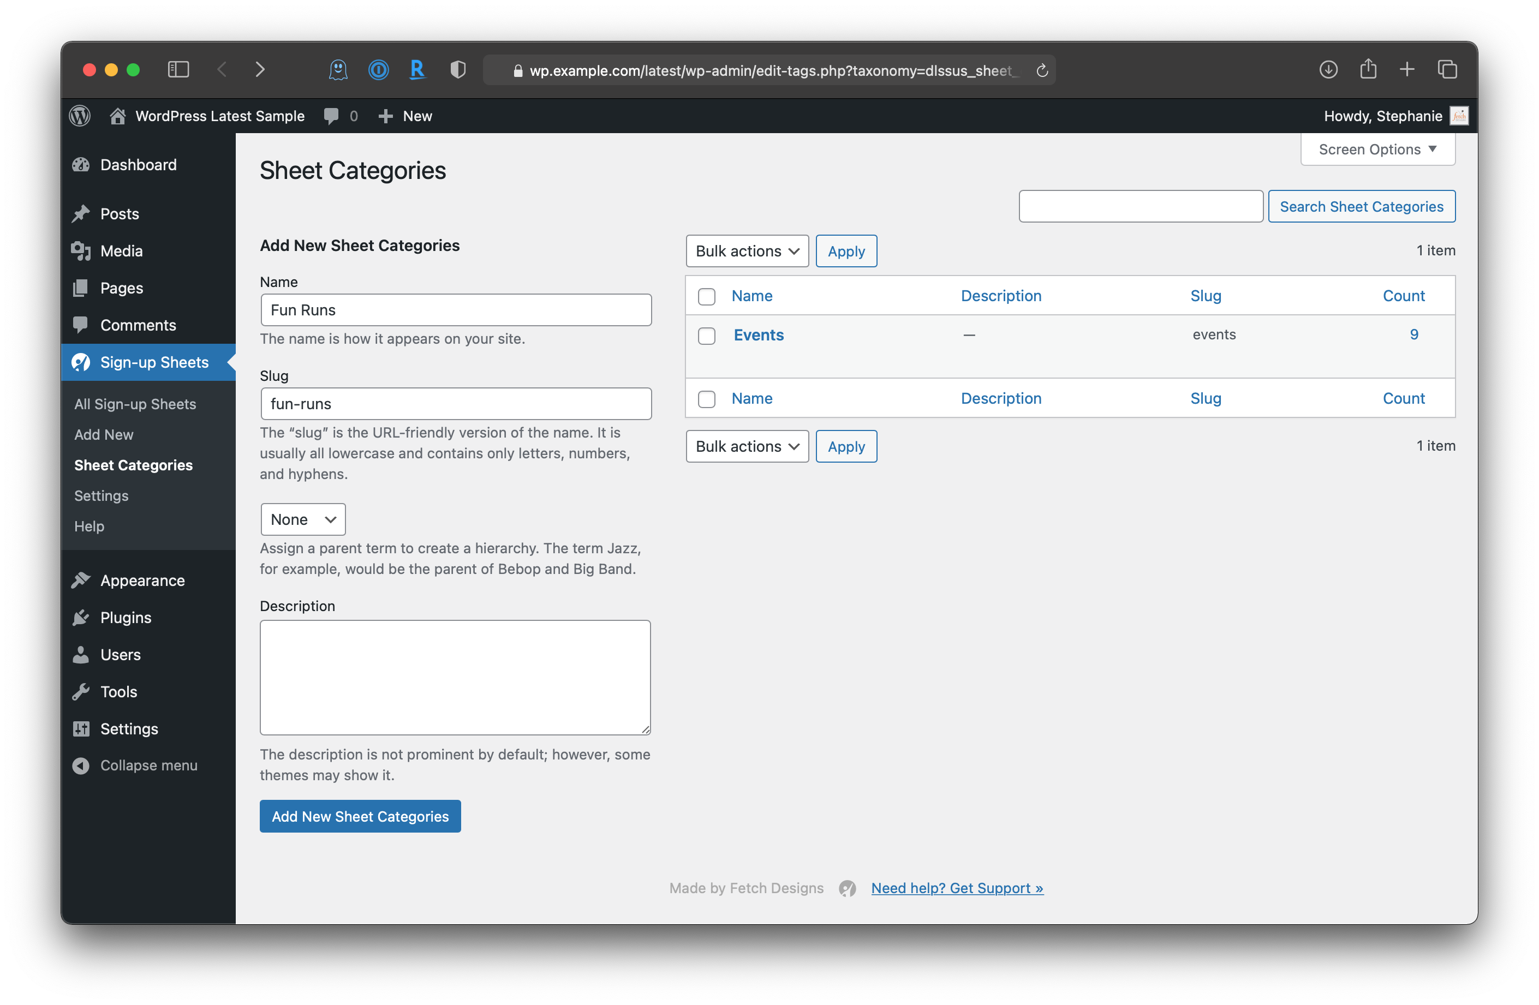The width and height of the screenshot is (1539, 1005).
Task: Go forward with the browser forward arrow
Action: click(260, 70)
